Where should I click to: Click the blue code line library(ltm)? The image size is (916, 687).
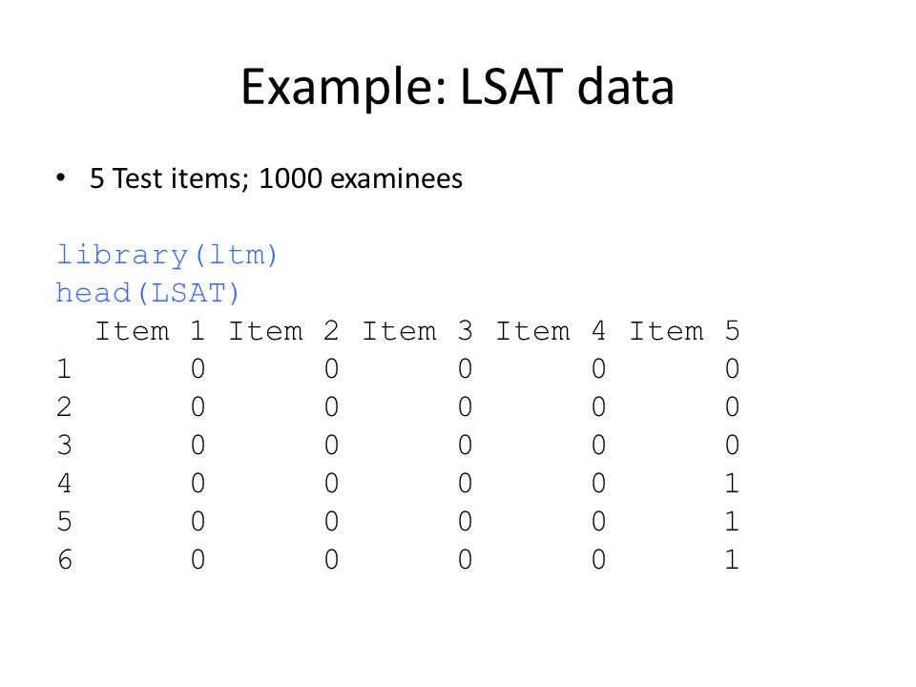coord(166,256)
